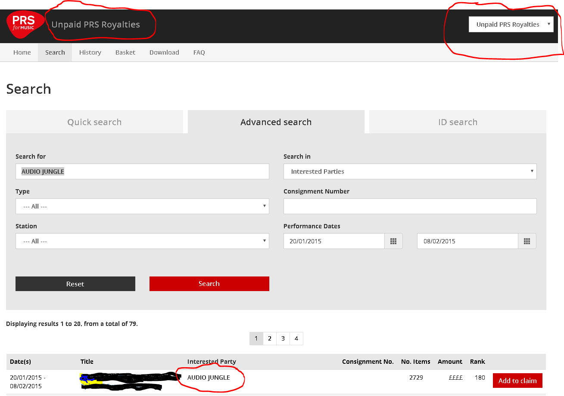This screenshot has height=396, width=564.
Task: Open the Basket menu item
Action: pyautogui.click(x=125, y=52)
